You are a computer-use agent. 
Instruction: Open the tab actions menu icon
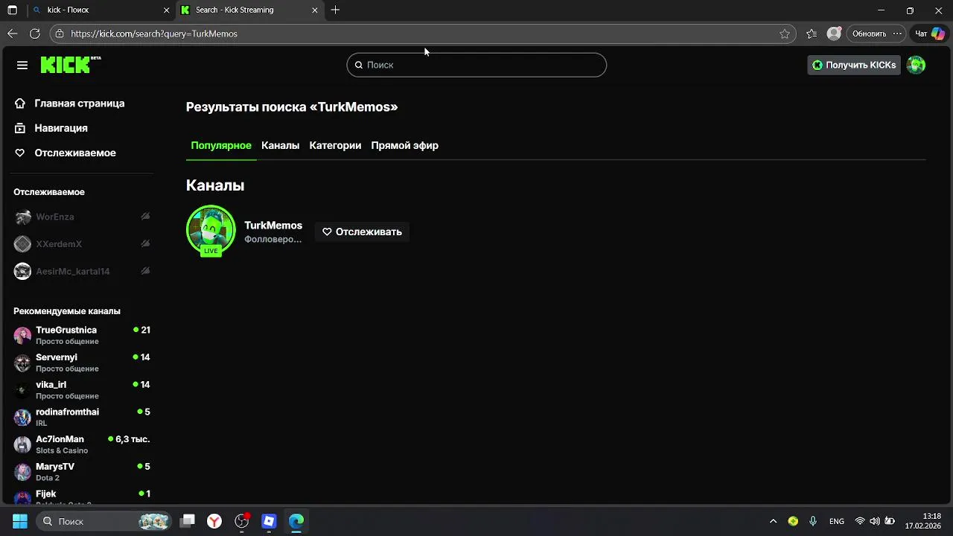click(x=12, y=10)
